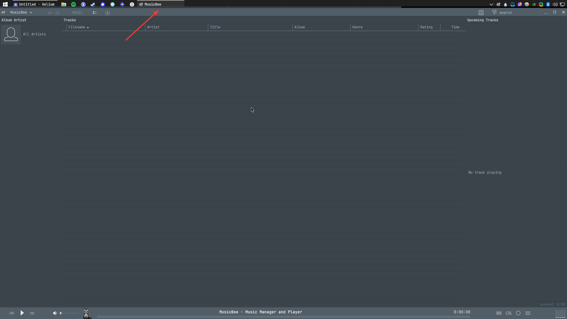The image size is (567, 319).
Task: Open Spotify from the taskbar
Action: point(74,4)
